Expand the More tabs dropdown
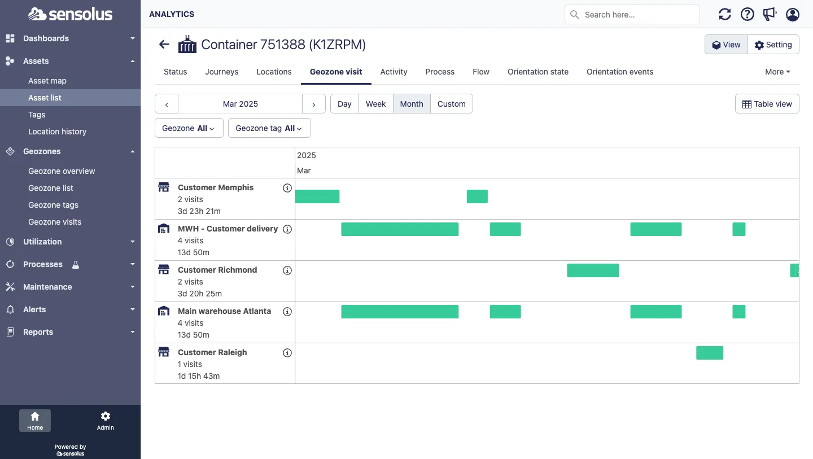 coord(777,72)
